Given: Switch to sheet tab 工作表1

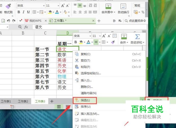Looking at the screenshot, I should pos(6,101).
